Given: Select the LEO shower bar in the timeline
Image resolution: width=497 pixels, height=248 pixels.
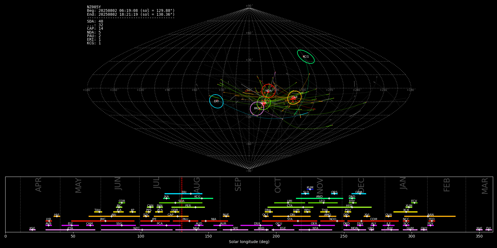Looking at the screenshot, I should (x=323, y=203).
